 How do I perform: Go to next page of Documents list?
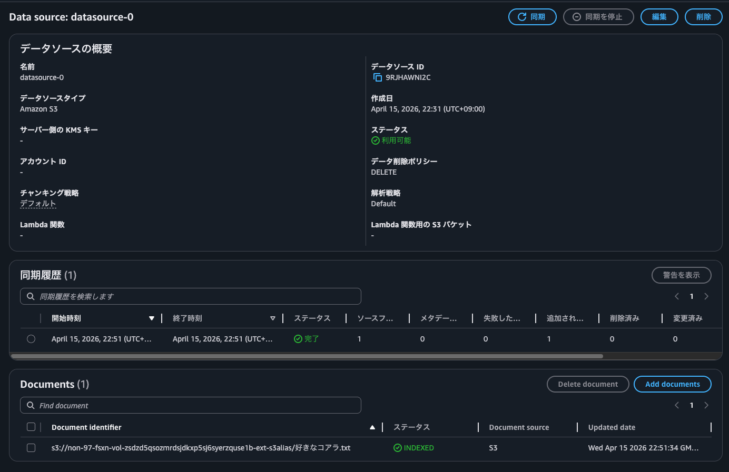point(706,405)
